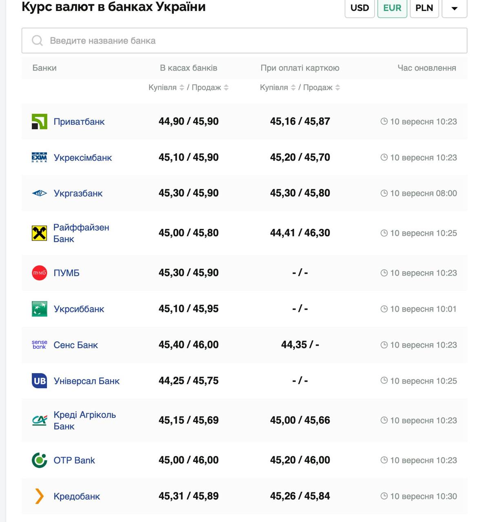Click the Universal Bank UB logo
This screenshot has width=479, height=522.
point(40,381)
